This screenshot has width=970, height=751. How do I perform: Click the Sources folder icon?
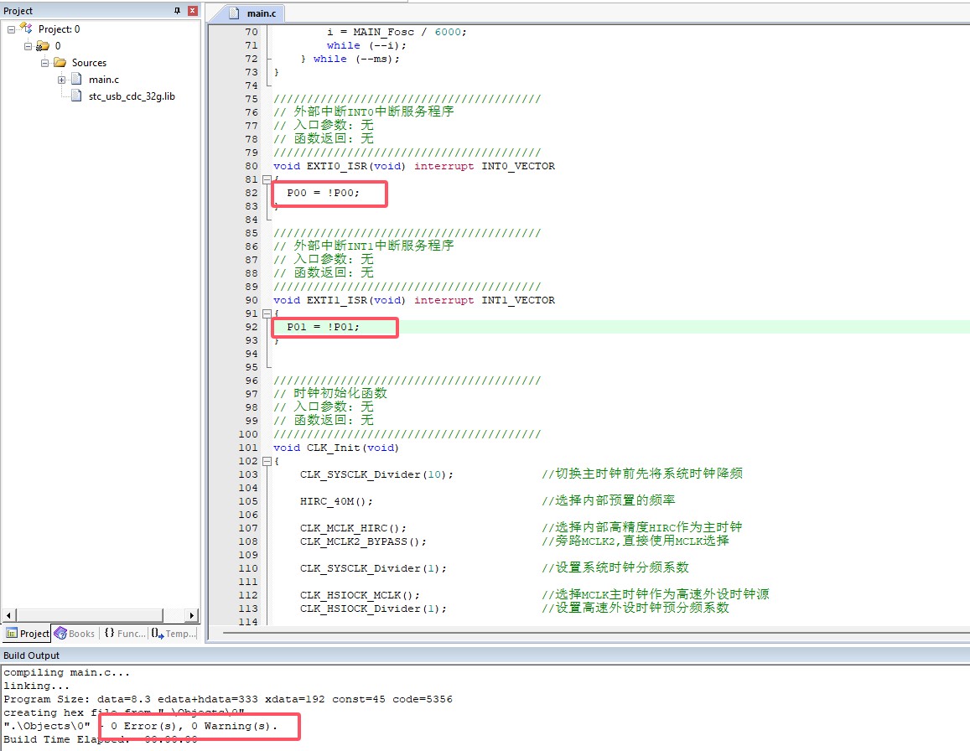pyautogui.click(x=60, y=63)
